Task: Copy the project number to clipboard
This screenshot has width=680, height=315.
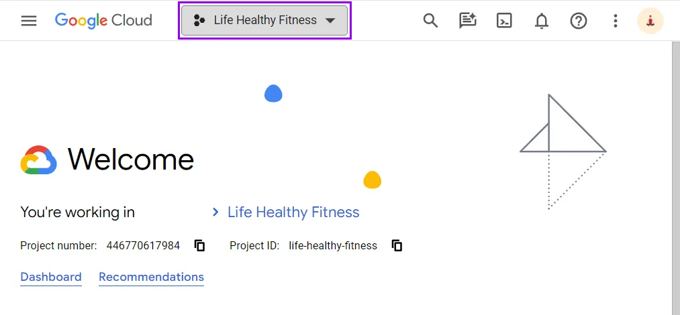Action: click(x=199, y=245)
